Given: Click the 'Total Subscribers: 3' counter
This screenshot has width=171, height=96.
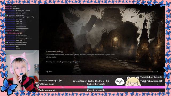Looking at the screenshot, I should (151, 77).
